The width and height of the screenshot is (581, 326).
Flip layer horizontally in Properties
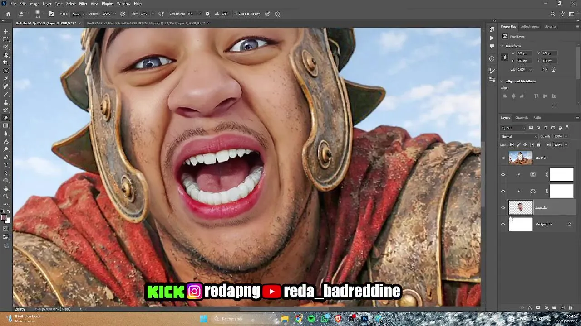[x=545, y=69]
